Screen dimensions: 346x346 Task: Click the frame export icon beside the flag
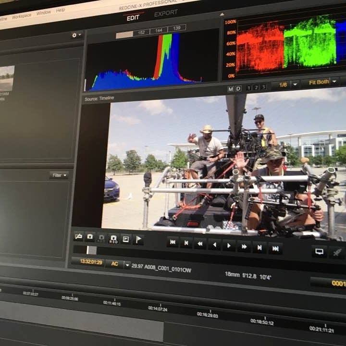click(x=126, y=239)
